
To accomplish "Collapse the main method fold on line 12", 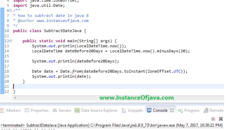I will [x=11, y=41].
